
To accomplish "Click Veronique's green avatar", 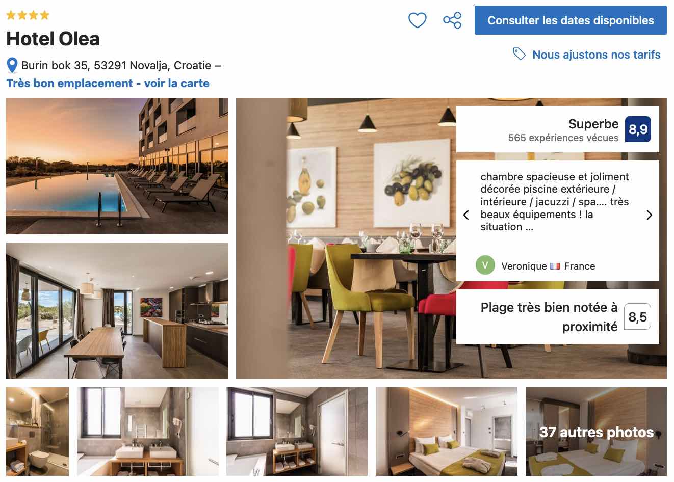I will click(485, 265).
